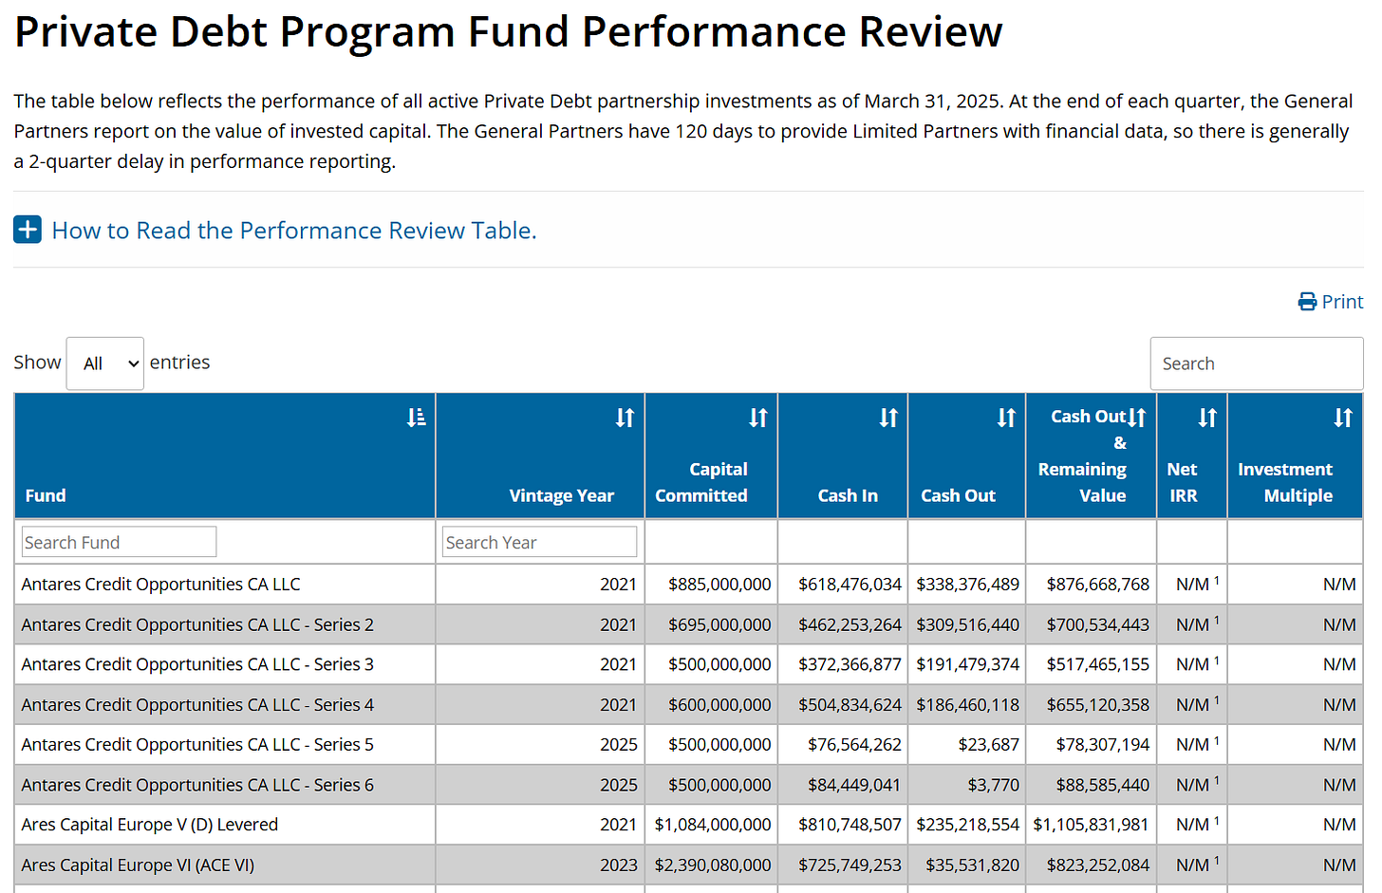Image resolution: width=1382 pixels, height=893 pixels.
Task: Click cash out value $338,376,489
Action: [x=967, y=585]
